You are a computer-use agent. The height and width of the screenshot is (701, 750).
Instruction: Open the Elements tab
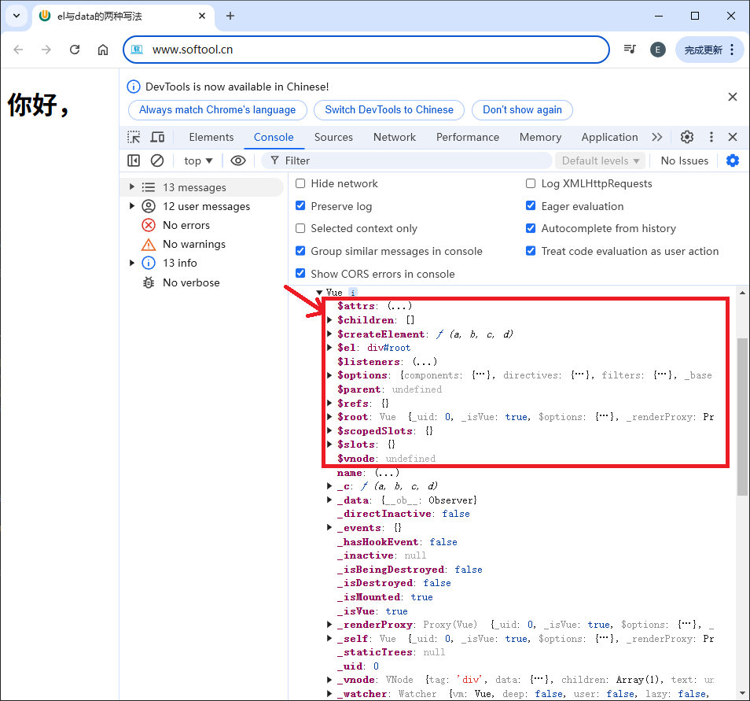click(211, 137)
